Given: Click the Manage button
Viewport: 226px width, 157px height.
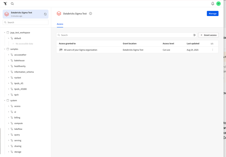Looking at the screenshot, I should pos(212,13).
